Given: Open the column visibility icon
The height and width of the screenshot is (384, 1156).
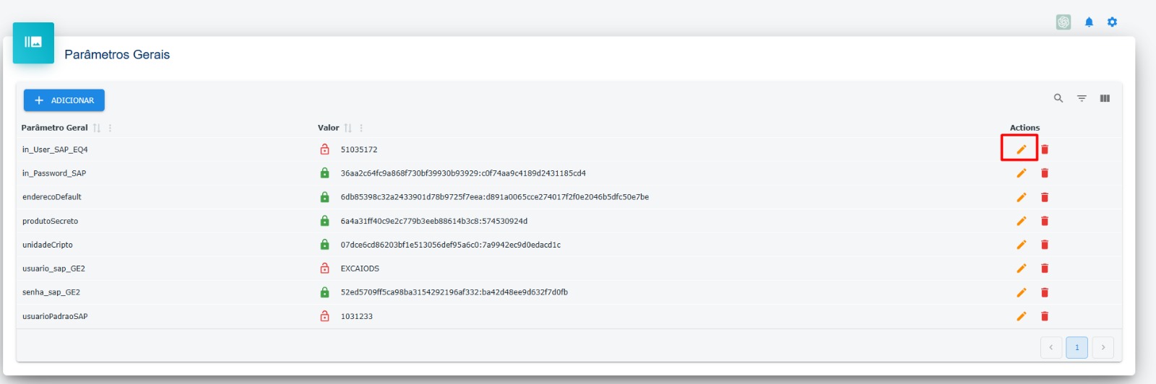Looking at the screenshot, I should point(1105,98).
